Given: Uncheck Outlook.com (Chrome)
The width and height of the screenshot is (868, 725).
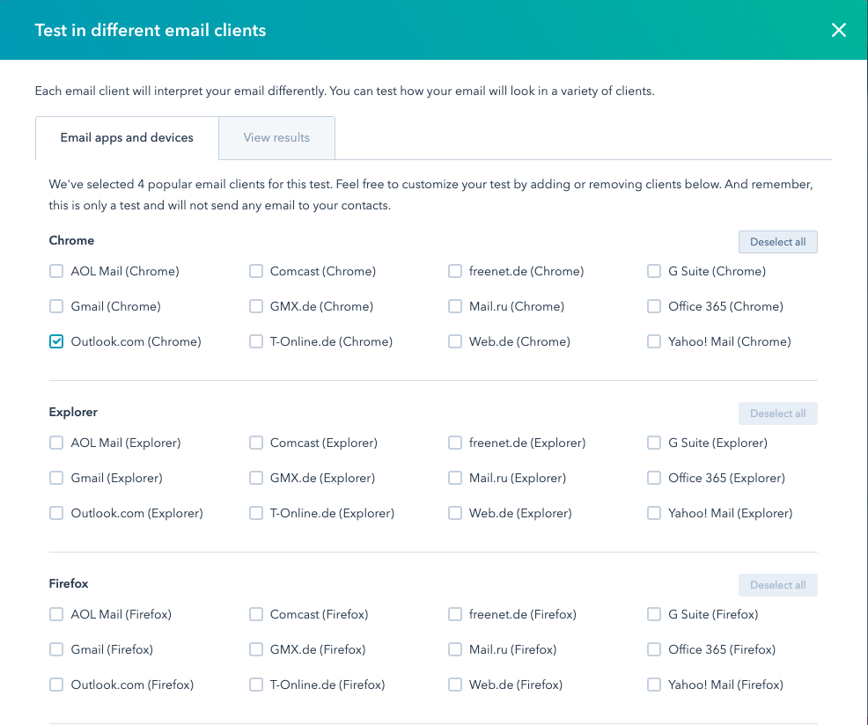Looking at the screenshot, I should point(56,341).
